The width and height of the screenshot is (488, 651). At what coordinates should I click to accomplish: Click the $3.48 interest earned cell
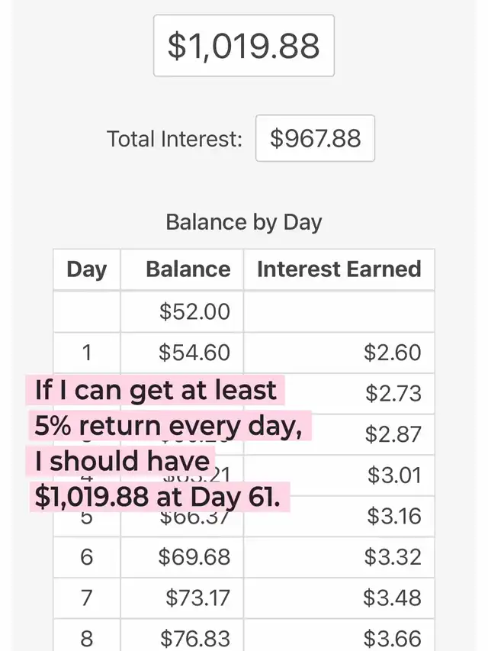click(392, 598)
